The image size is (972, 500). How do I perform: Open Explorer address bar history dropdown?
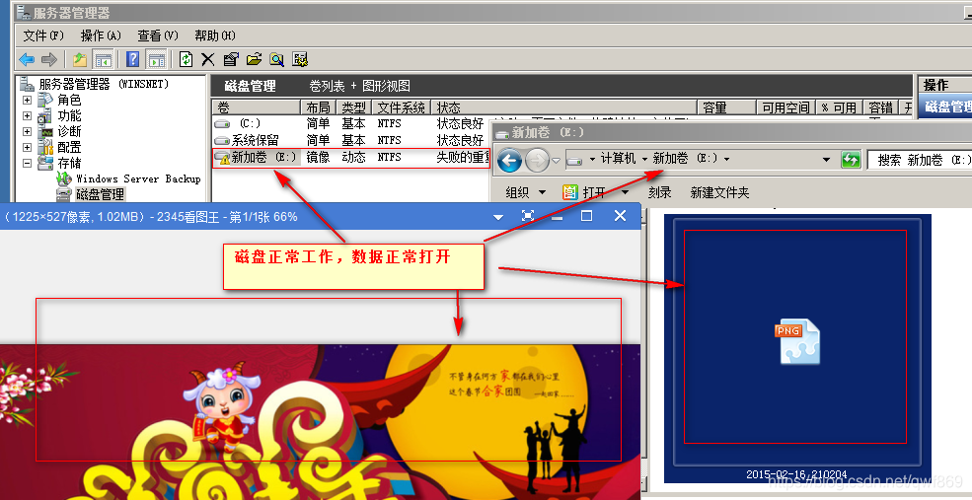826,160
